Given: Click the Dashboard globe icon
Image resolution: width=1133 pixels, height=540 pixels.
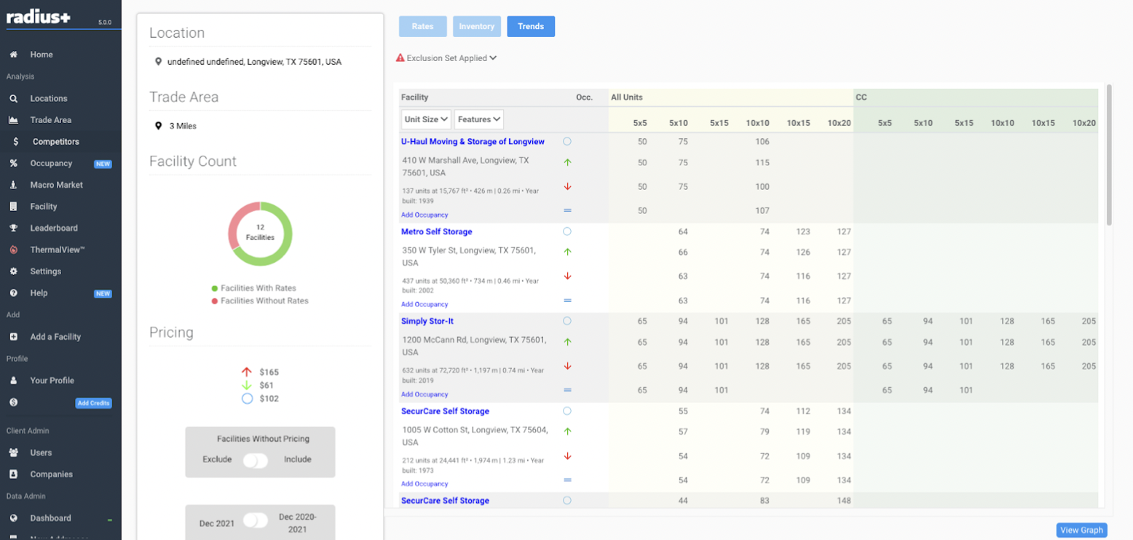Looking at the screenshot, I should point(13,518).
